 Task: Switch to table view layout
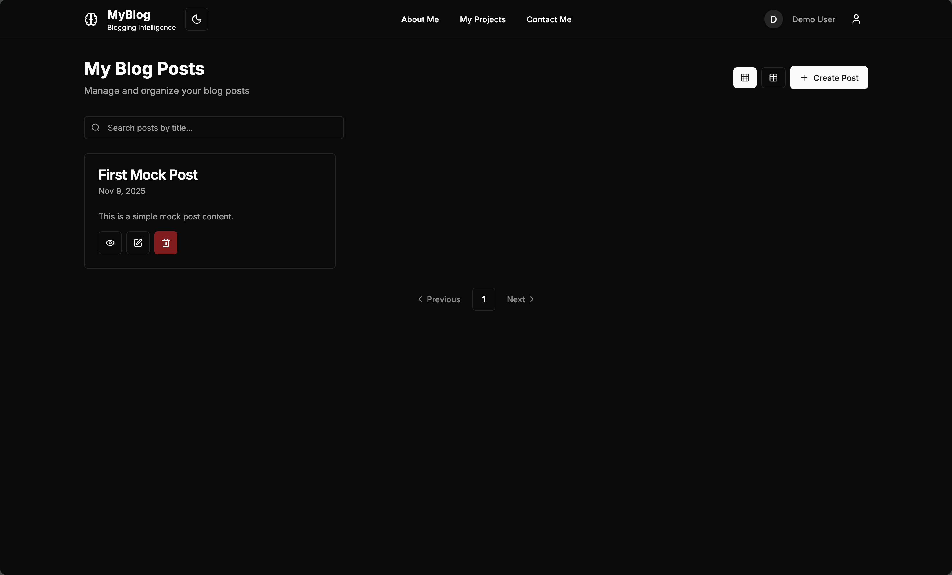[773, 78]
